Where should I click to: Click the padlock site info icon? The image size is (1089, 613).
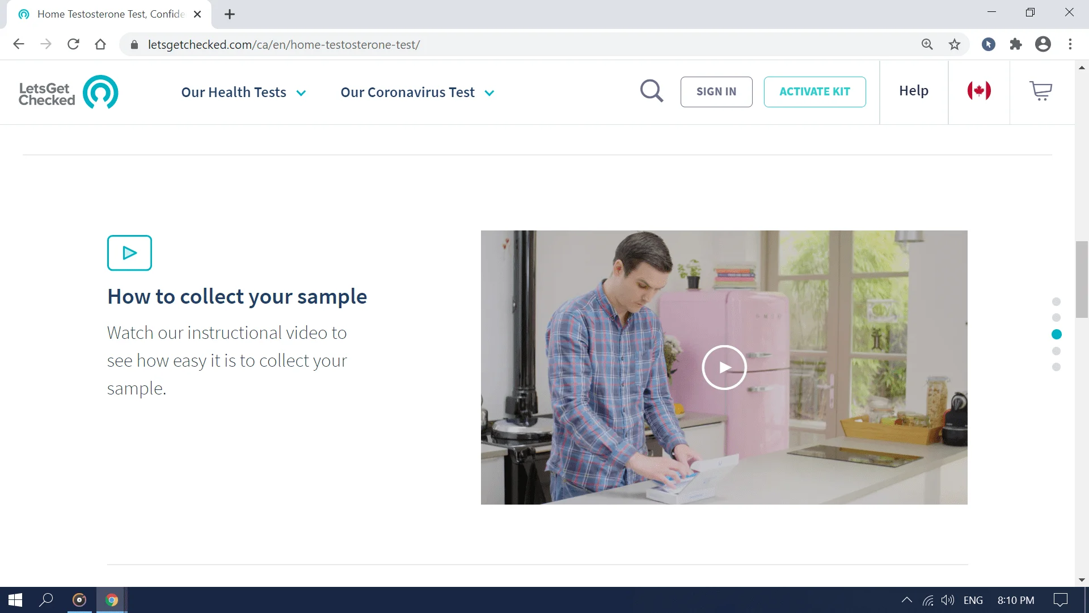click(x=134, y=45)
